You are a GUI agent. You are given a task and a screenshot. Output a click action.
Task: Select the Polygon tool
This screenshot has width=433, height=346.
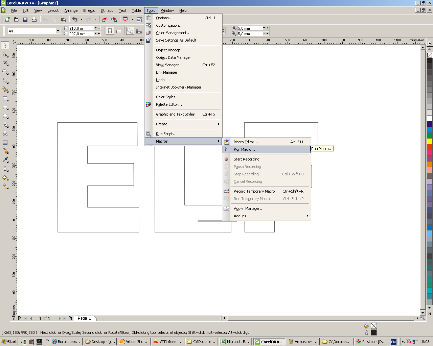coord(5,116)
